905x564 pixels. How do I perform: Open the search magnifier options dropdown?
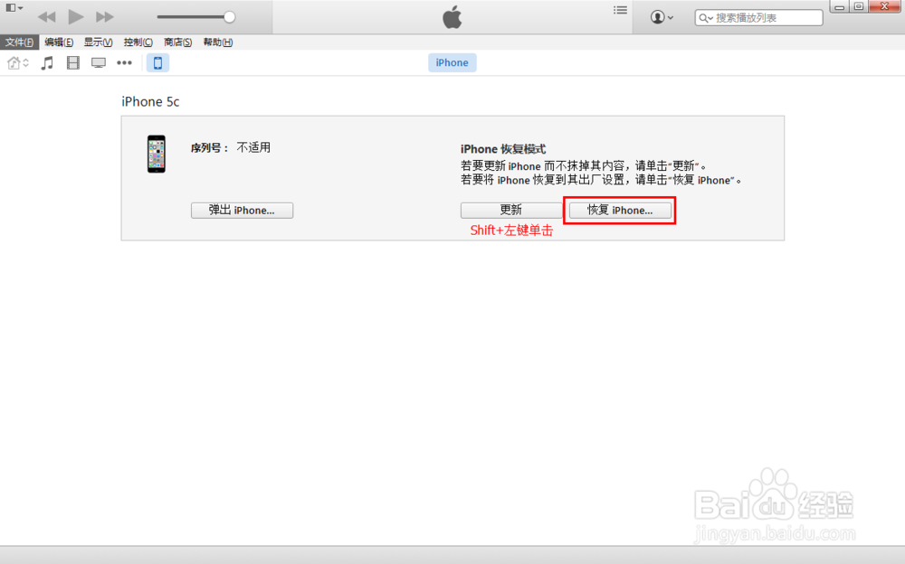click(706, 18)
